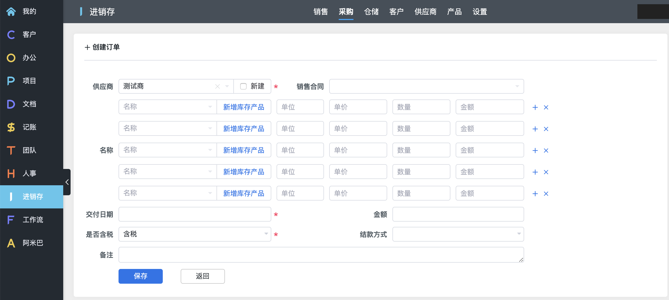Click the 返回 button
Viewport: 669px width, 300px height.
[203, 276]
